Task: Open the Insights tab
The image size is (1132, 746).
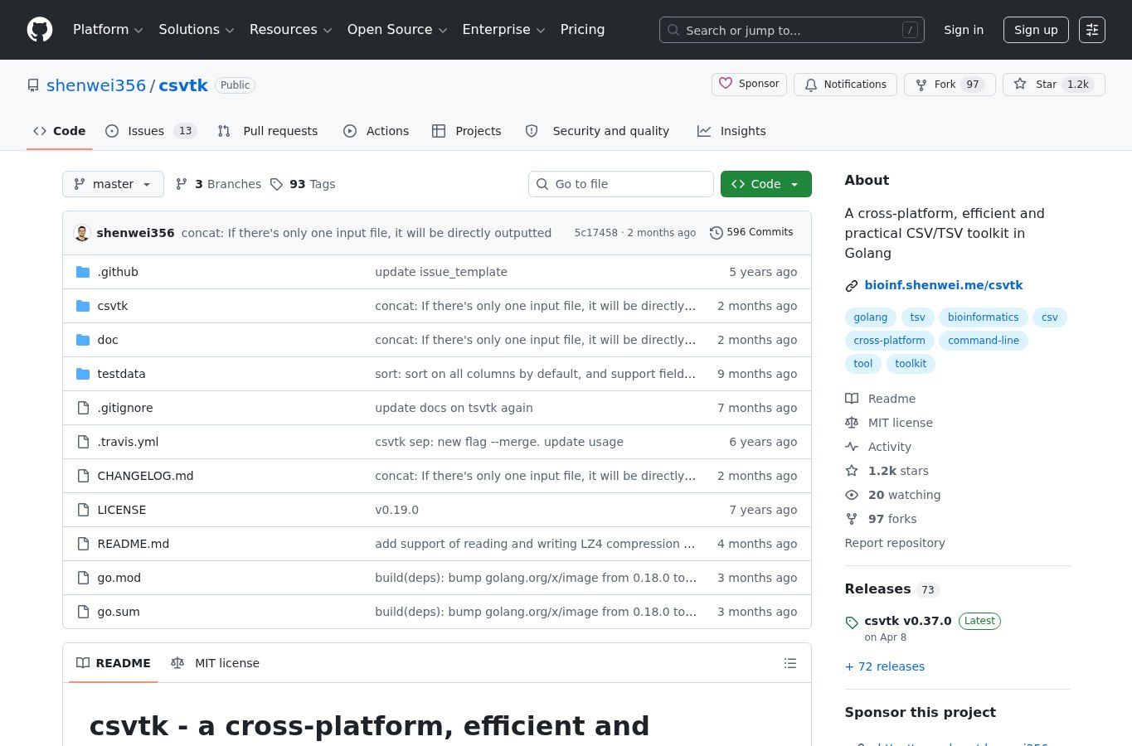Action: pos(732,131)
